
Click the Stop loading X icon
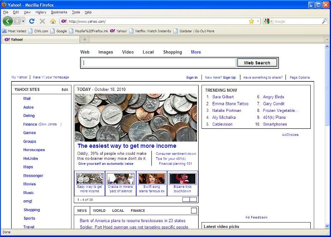[42, 21]
